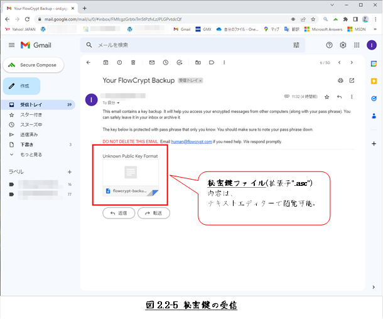Add a new label with plus icon

pyautogui.click(x=70, y=172)
